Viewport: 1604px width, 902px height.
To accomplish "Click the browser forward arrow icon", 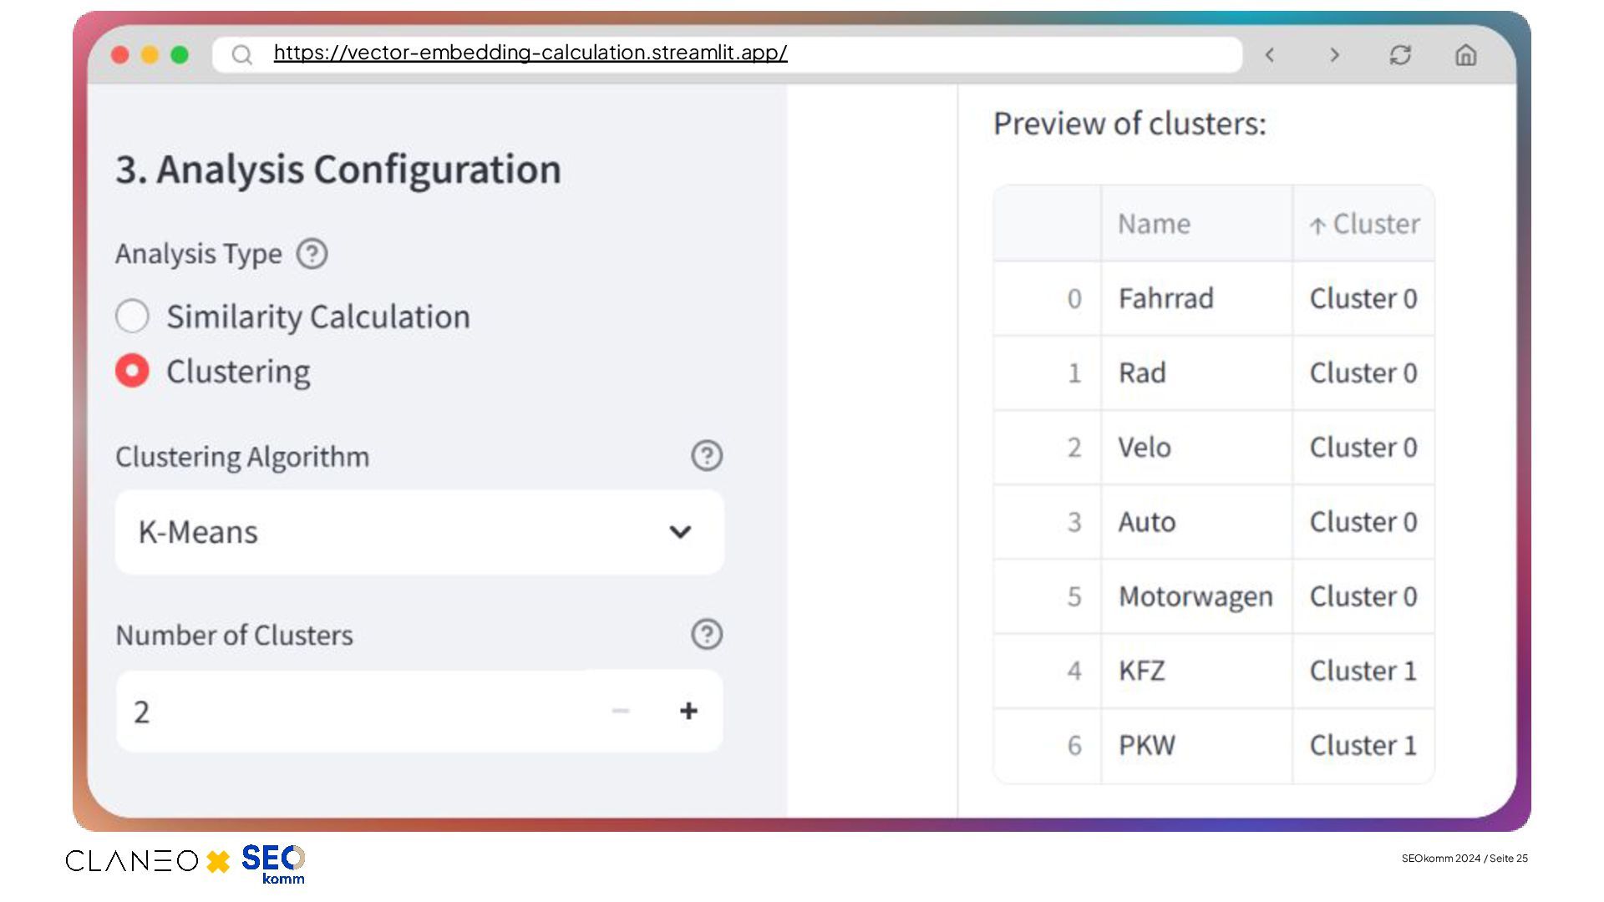I will [x=1334, y=55].
